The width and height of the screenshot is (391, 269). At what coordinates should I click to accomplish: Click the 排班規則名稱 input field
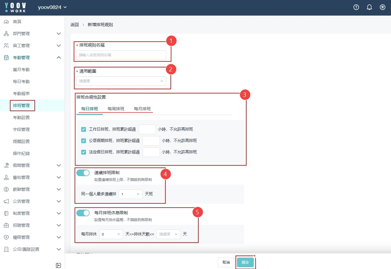[121, 55]
